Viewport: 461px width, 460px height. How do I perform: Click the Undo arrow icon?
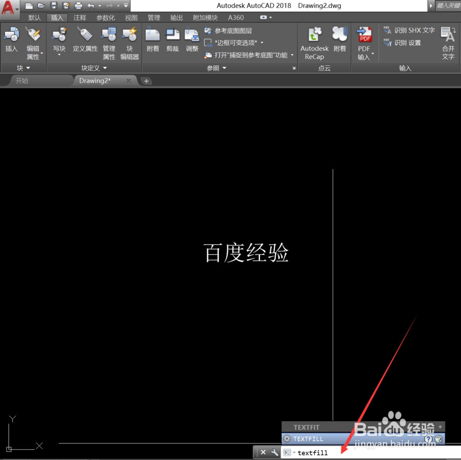click(91, 6)
